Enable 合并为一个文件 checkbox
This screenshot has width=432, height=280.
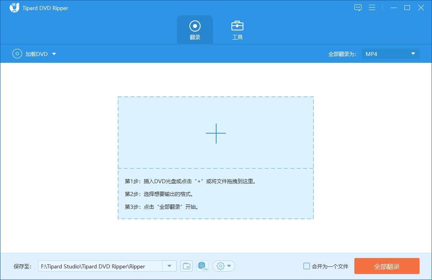[306, 266]
